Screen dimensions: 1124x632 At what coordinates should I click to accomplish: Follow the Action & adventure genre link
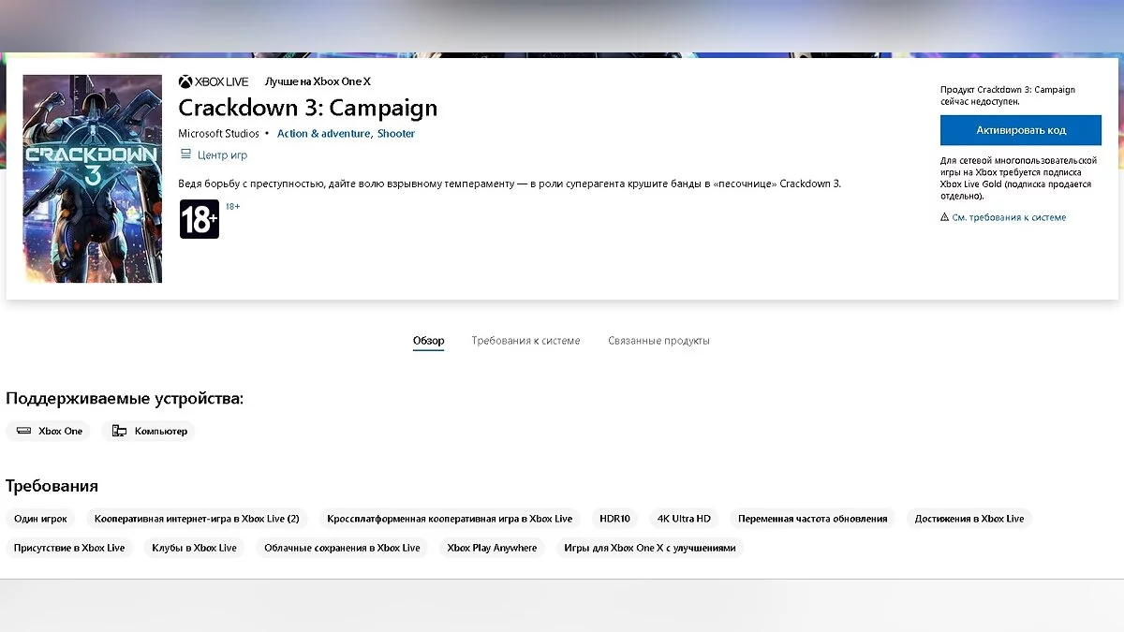tap(324, 134)
